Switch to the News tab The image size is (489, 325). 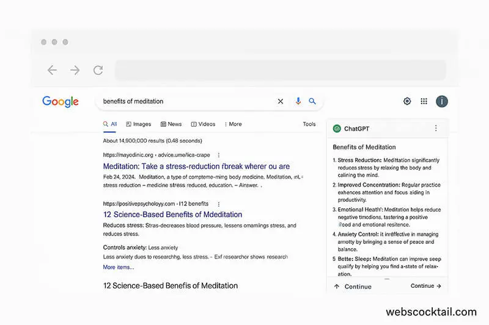point(171,124)
